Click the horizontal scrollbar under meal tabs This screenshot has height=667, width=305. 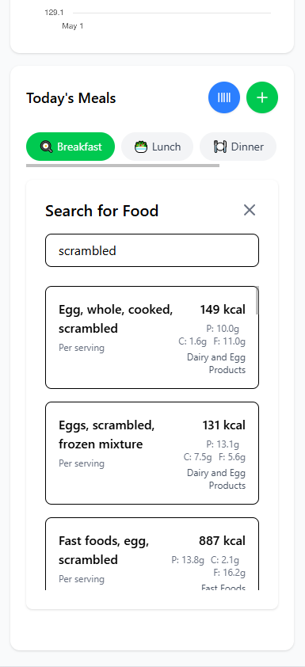(123, 166)
